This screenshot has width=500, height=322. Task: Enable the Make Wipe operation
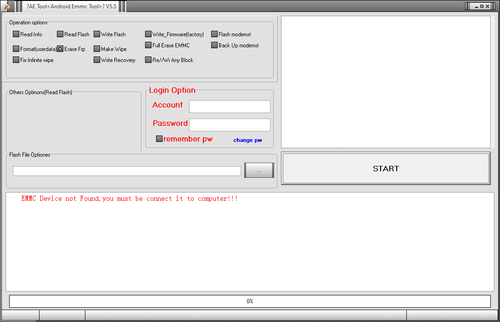(97, 48)
